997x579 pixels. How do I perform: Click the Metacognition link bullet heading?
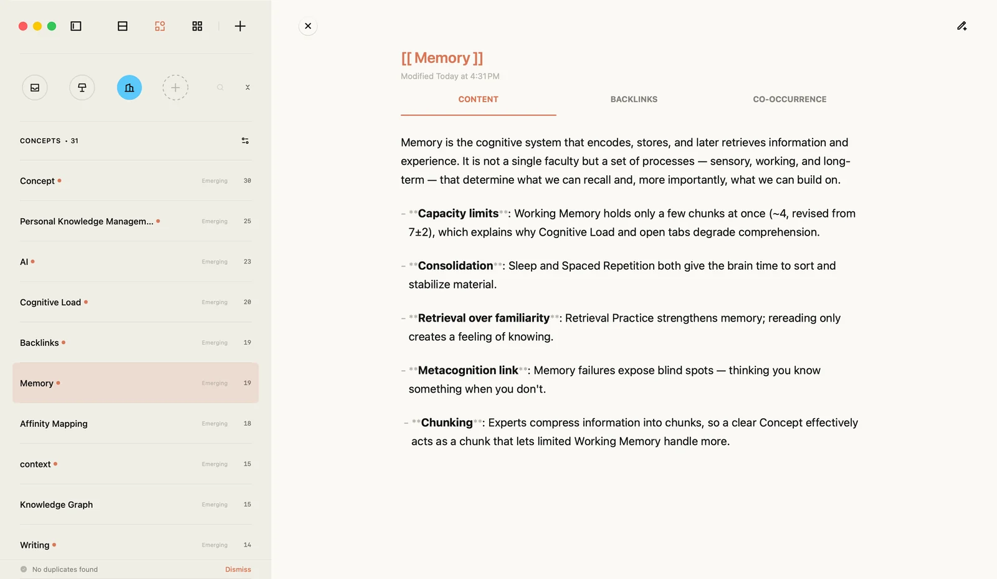pyautogui.click(x=468, y=371)
